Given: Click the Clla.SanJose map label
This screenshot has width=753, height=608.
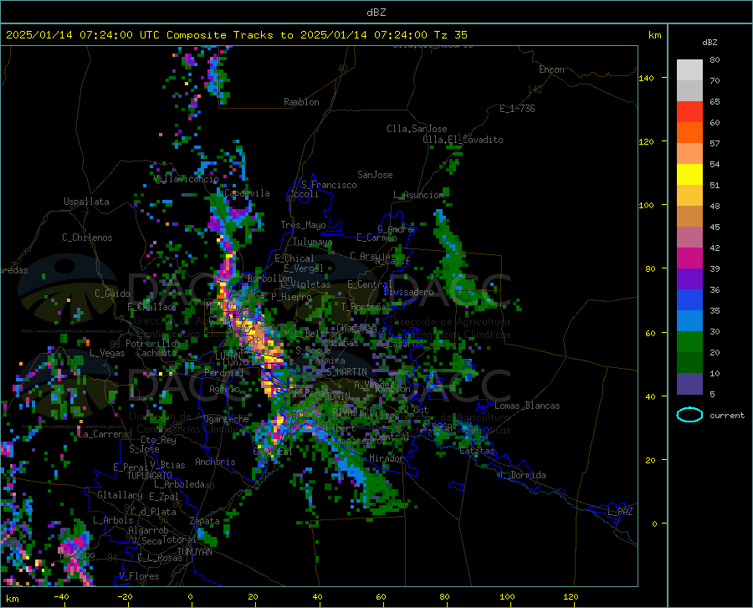Looking at the screenshot, I should [417, 129].
